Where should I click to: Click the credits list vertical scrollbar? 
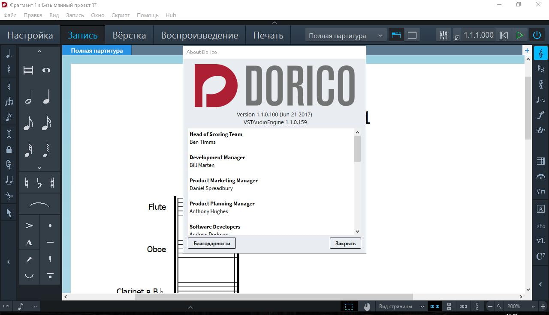pyautogui.click(x=358, y=149)
